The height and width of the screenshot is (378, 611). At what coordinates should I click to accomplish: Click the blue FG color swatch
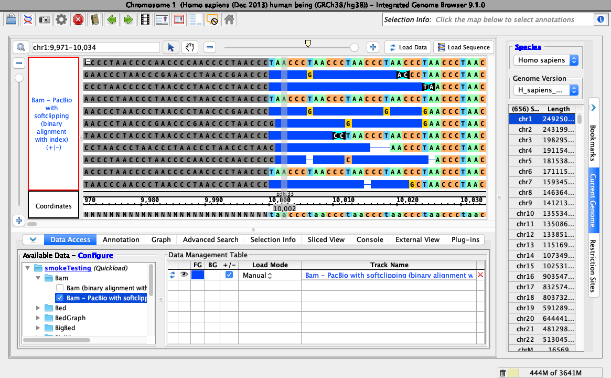198,275
